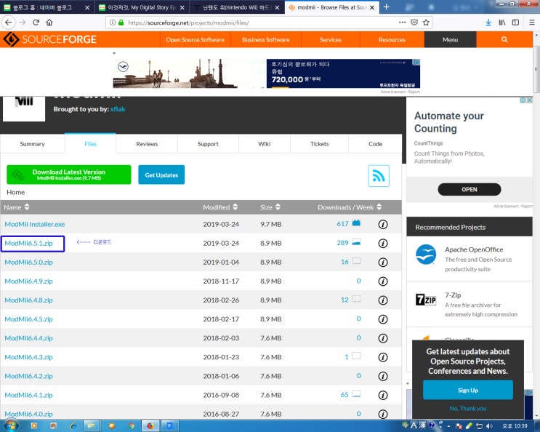Click the Firefox downloads arrow icon

click(488, 23)
